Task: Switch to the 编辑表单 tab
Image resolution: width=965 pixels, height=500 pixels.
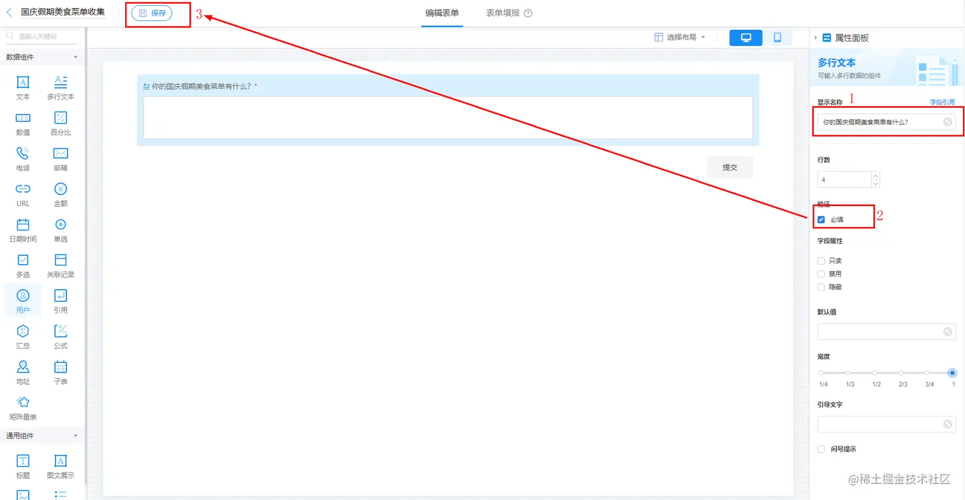Action: [442, 13]
